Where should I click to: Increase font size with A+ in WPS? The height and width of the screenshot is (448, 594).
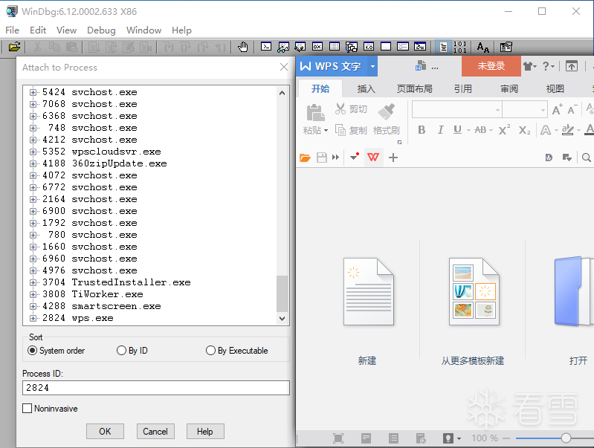(x=558, y=109)
